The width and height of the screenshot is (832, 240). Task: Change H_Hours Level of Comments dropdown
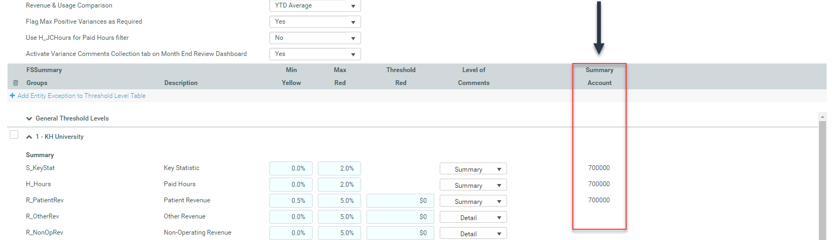[473, 185]
